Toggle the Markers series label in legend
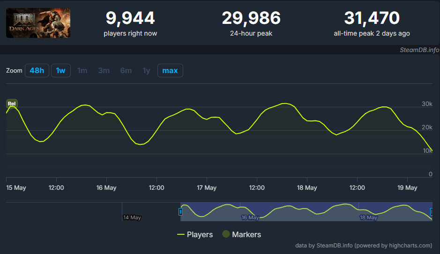Viewport: 440px width, 254px height. (x=246, y=234)
